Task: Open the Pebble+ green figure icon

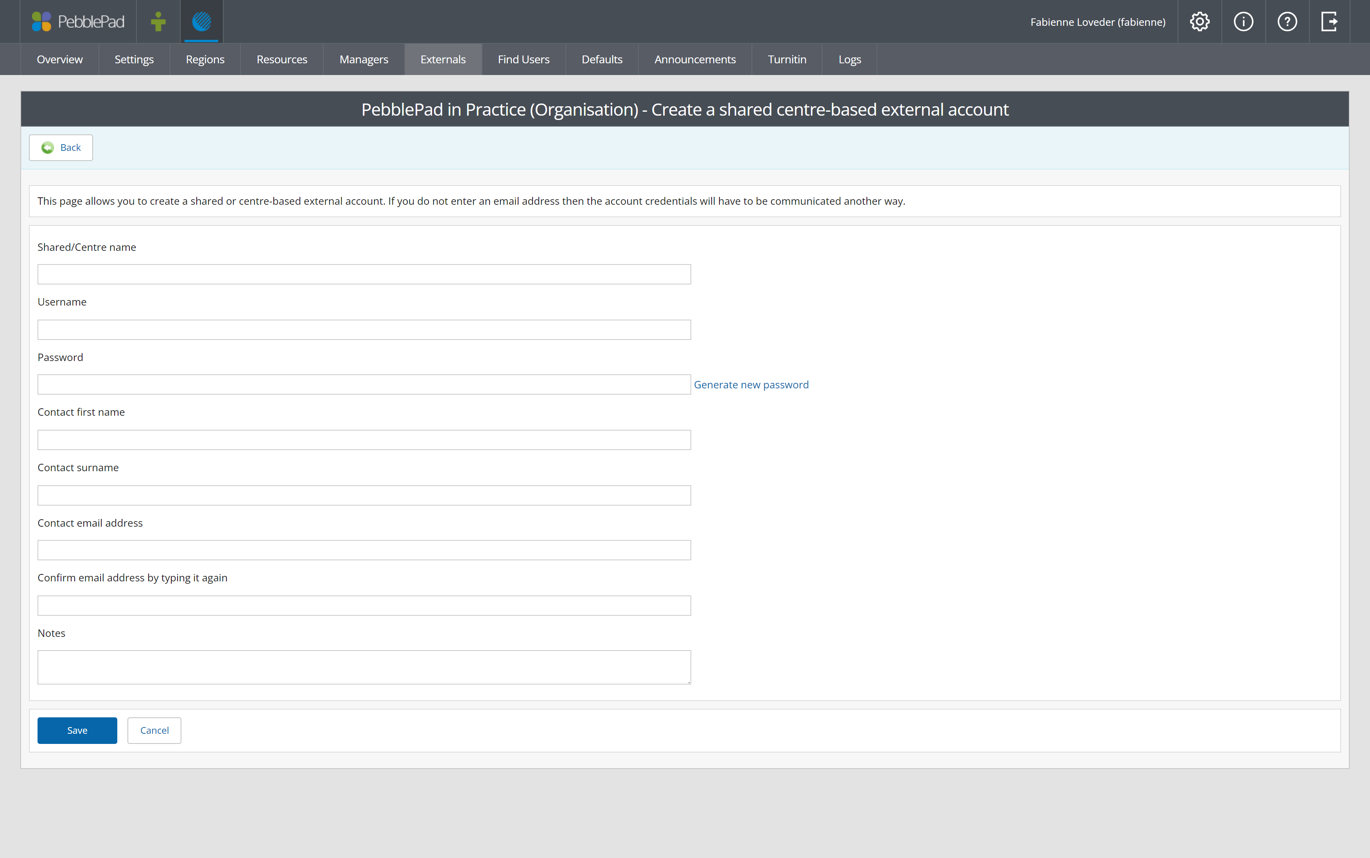Action: click(158, 21)
